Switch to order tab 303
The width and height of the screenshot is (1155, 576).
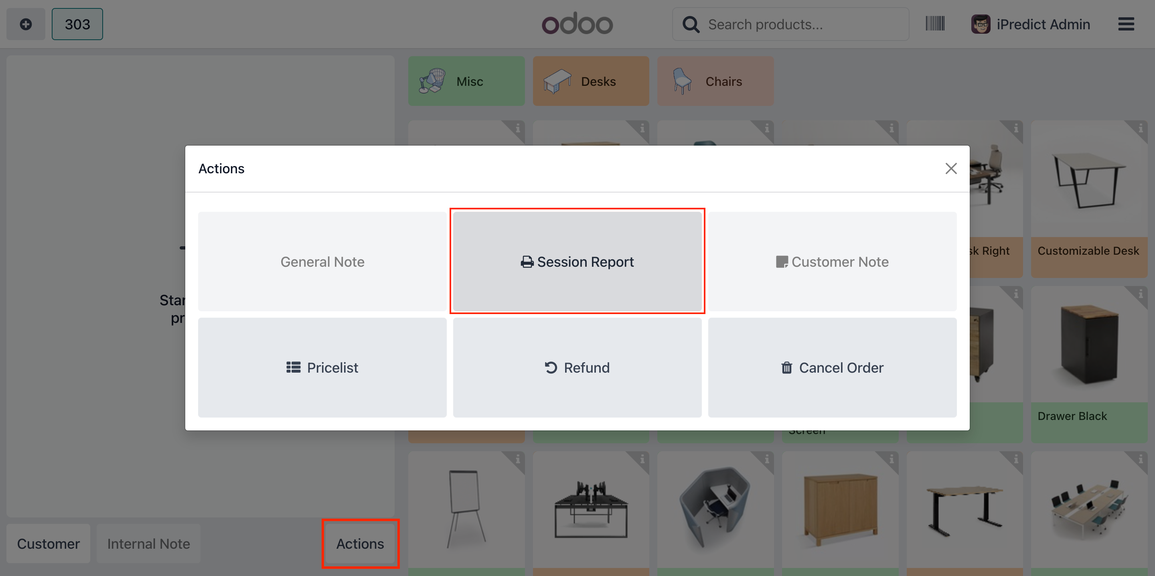click(x=77, y=24)
